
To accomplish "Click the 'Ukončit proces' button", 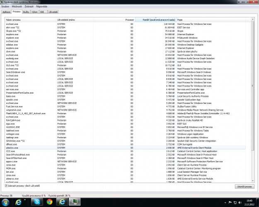I will click(244, 187).
